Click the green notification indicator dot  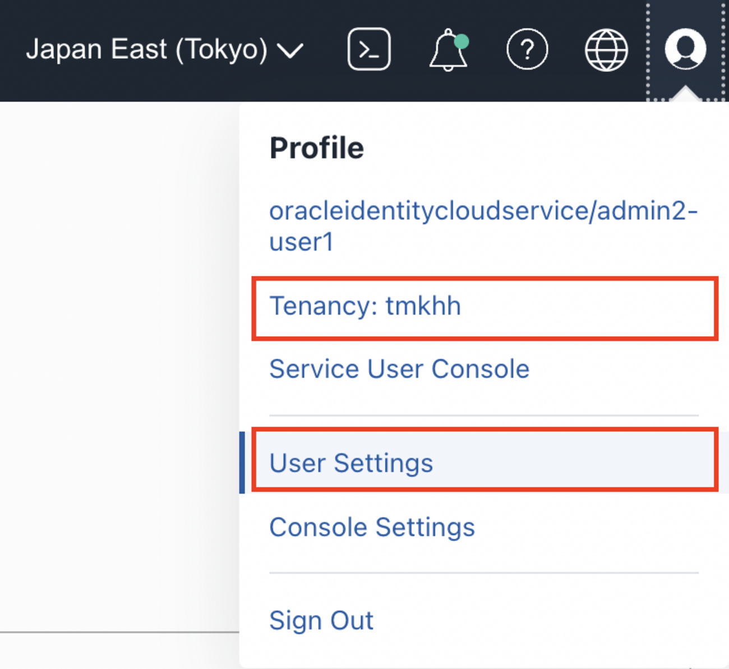(x=462, y=41)
